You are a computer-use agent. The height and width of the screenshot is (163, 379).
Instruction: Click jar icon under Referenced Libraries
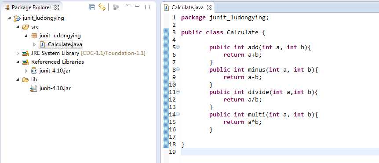pos(34,71)
